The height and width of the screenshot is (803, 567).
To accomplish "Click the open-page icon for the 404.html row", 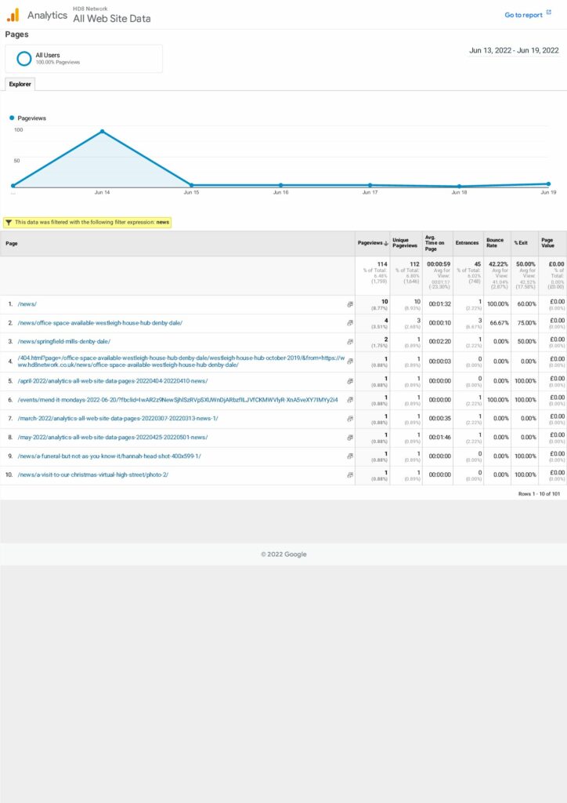I will point(350,361).
